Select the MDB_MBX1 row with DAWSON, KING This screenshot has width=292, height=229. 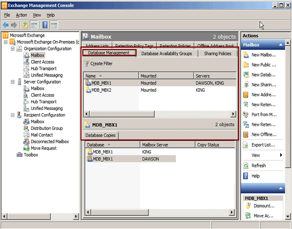(160, 83)
